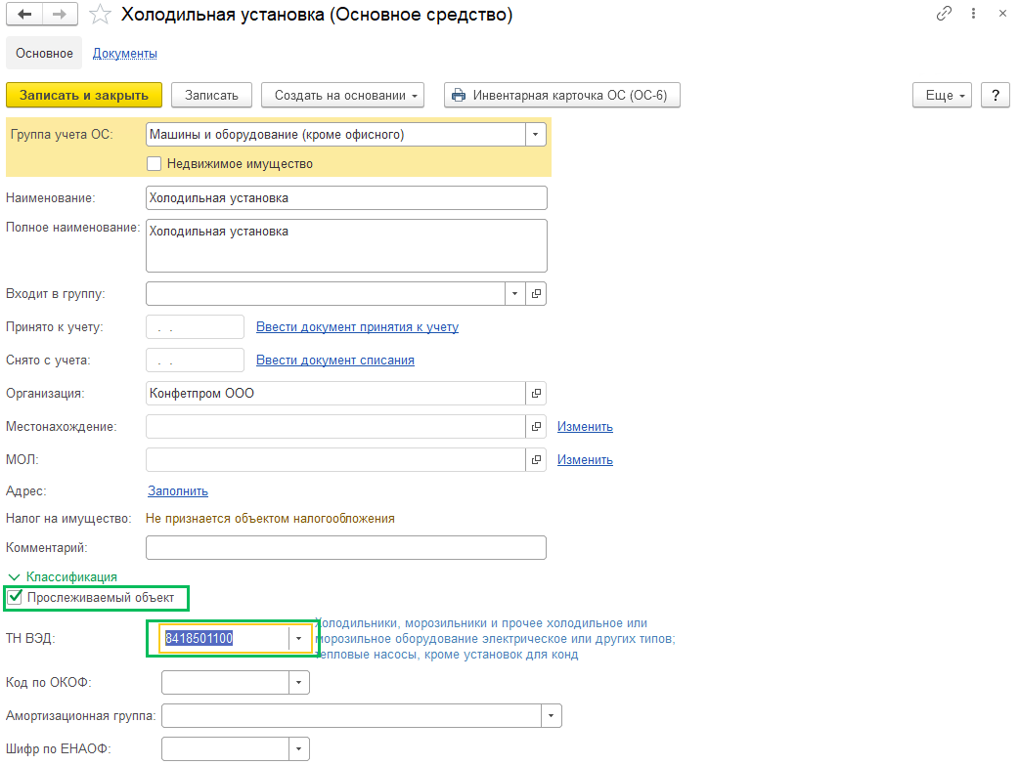Close the fixed asset form
This screenshot has height=765, width=1019.
pos(1002,13)
